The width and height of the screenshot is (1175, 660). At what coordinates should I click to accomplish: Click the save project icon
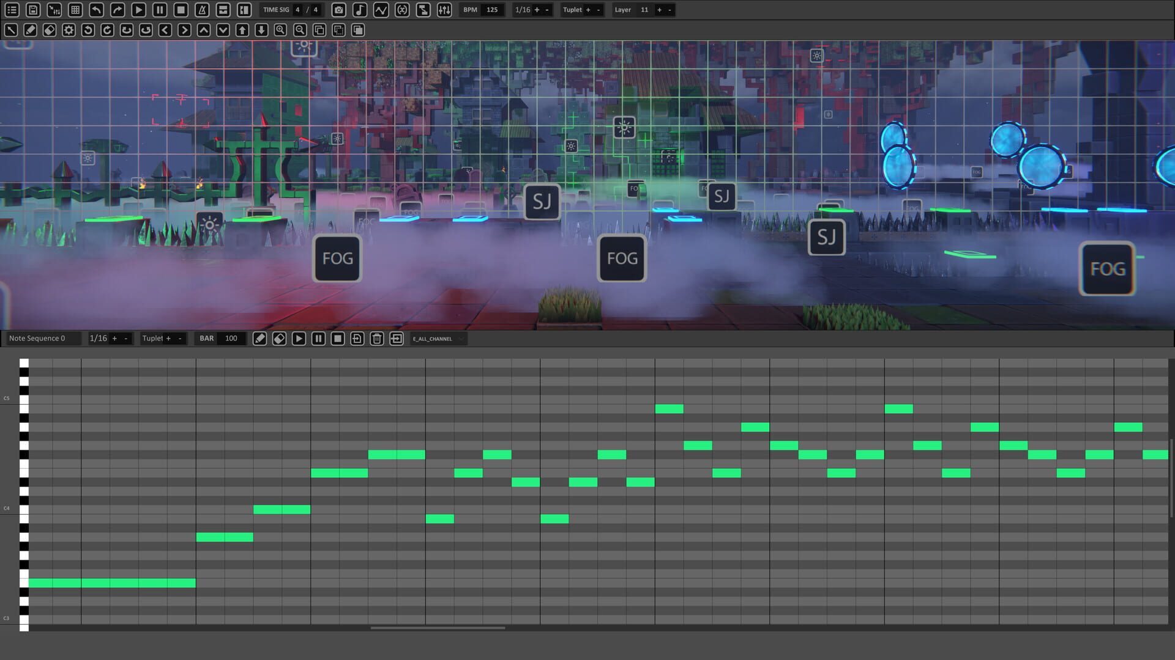[33, 10]
